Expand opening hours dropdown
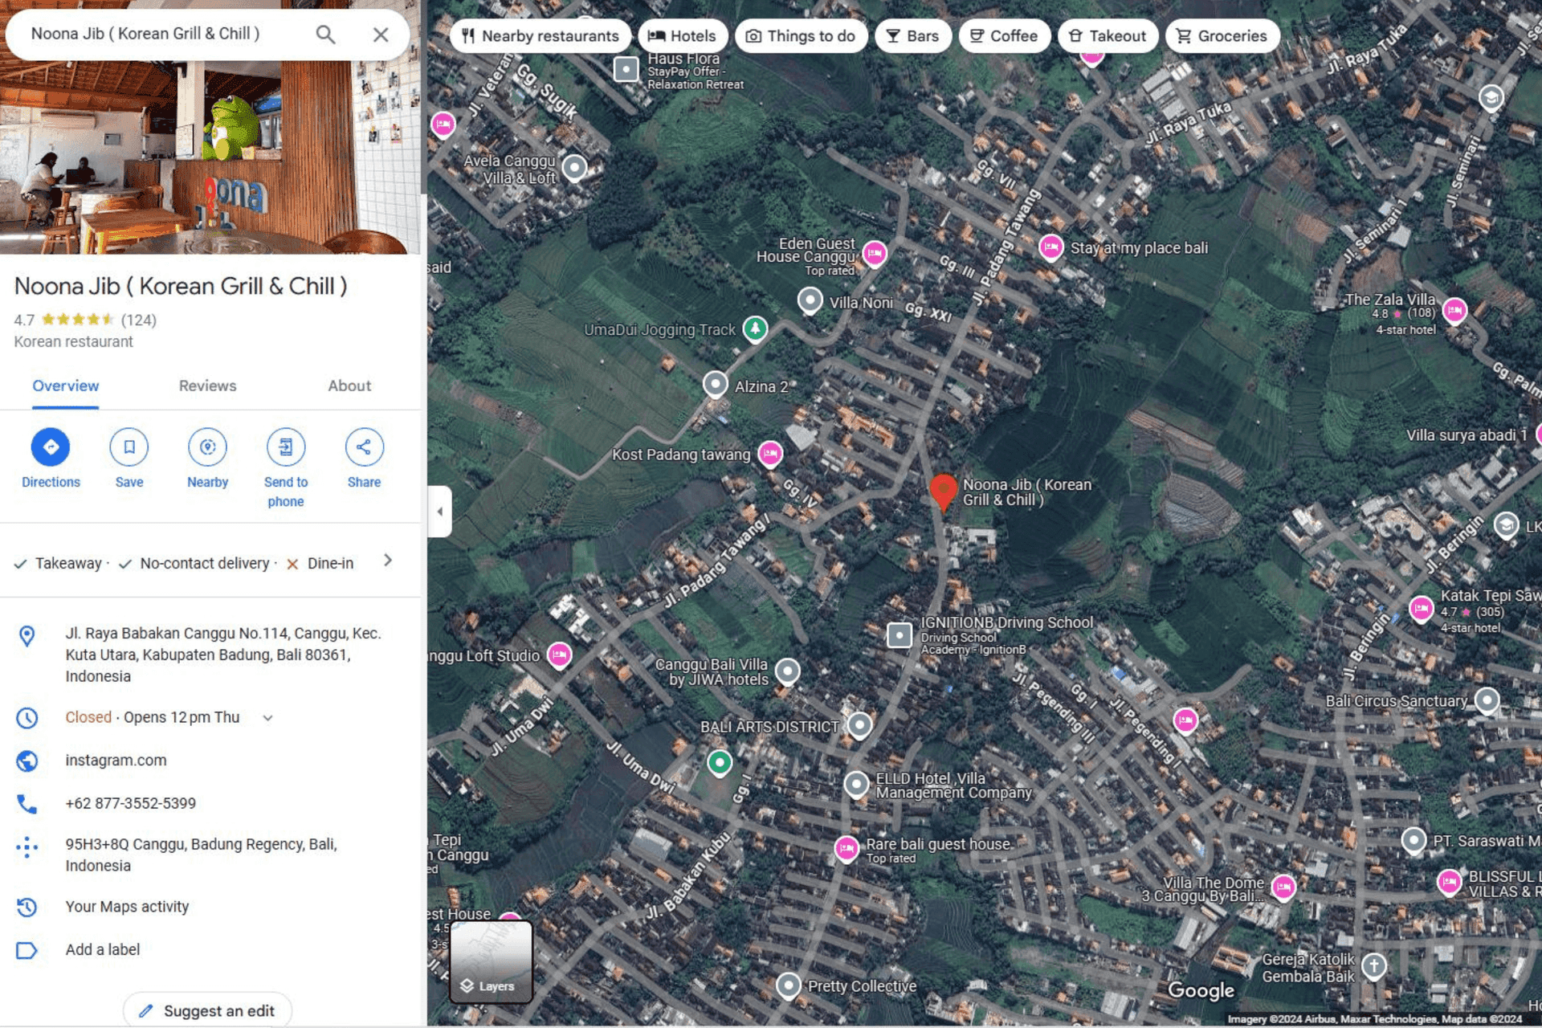This screenshot has height=1028, width=1542. tap(267, 718)
